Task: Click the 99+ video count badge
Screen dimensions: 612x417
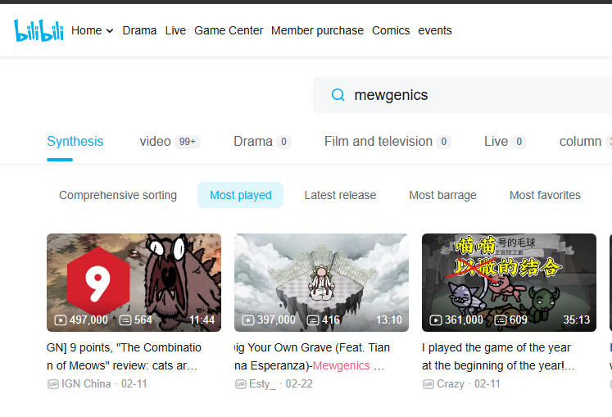Action: click(x=188, y=142)
